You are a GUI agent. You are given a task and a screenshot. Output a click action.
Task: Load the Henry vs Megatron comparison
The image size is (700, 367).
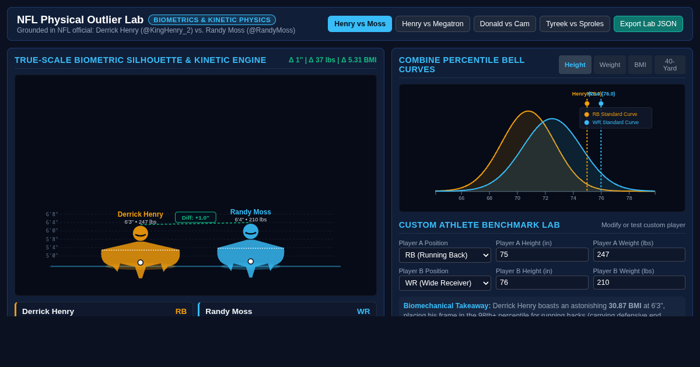pos(433,24)
